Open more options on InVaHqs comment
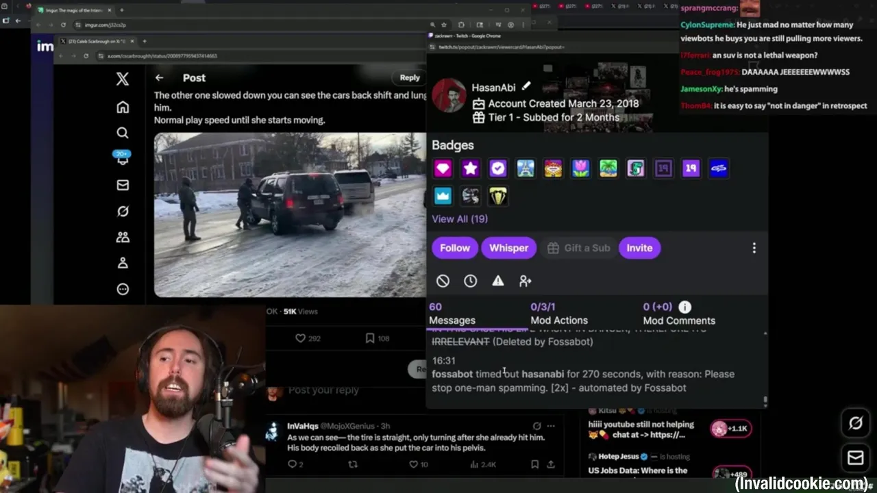Image resolution: width=877 pixels, height=493 pixels. [x=551, y=426]
